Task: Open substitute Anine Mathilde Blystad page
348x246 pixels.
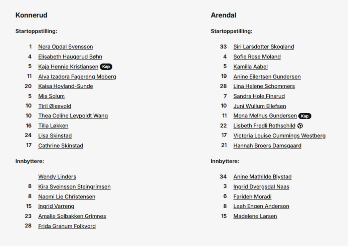Action: pos(262,176)
